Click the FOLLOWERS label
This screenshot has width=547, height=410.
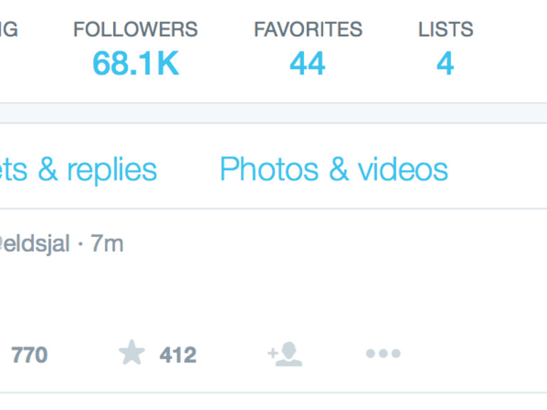(x=135, y=30)
